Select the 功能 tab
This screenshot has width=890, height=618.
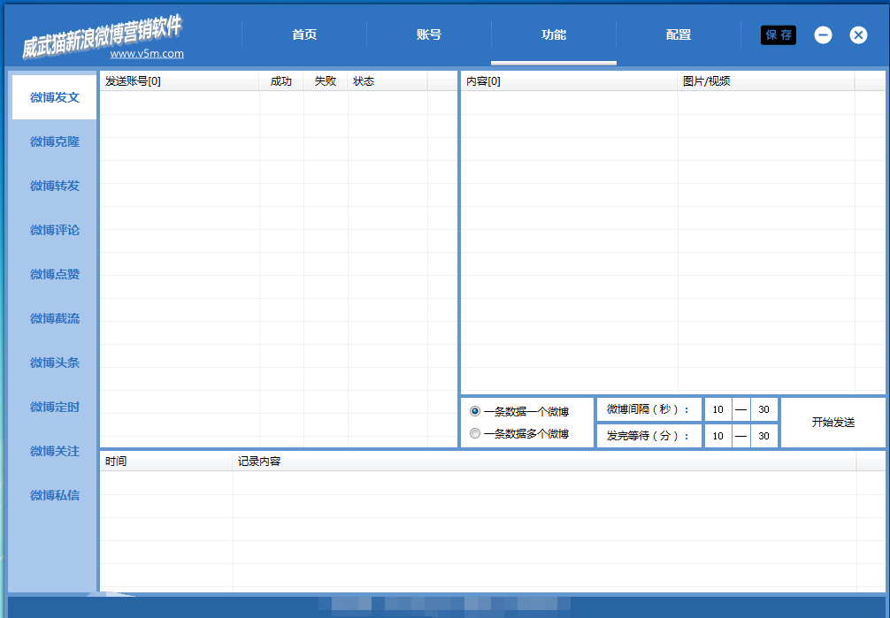coord(554,35)
